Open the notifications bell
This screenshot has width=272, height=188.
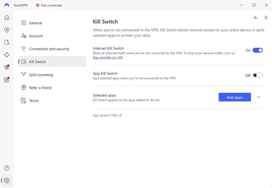266,17
